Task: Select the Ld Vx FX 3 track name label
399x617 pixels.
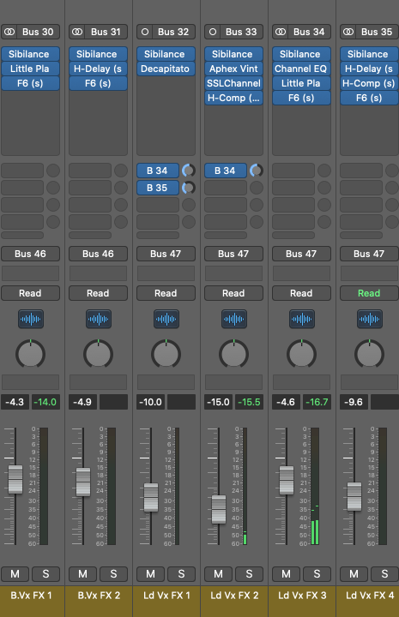Action: coord(302,596)
